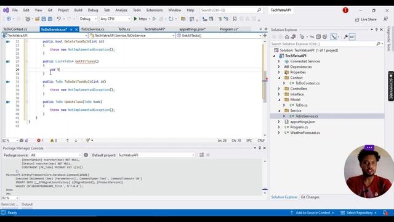Open Properties wrench icon in Solution Explorer
The height and width of the screenshot is (222, 394).
tap(345, 37)
